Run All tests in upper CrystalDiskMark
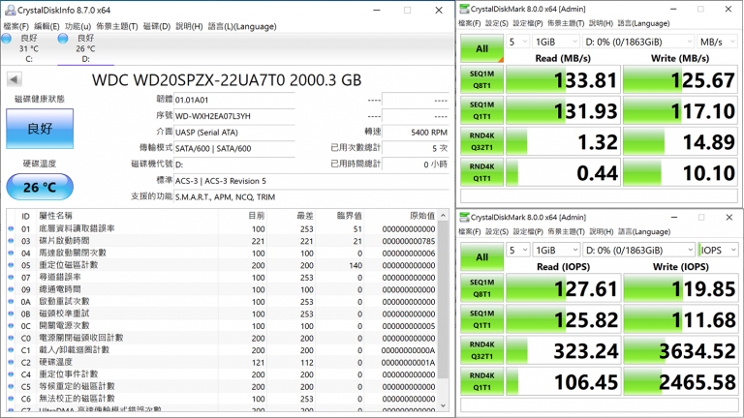The width and height of the screenshot is (744, 418). point(481,48)
